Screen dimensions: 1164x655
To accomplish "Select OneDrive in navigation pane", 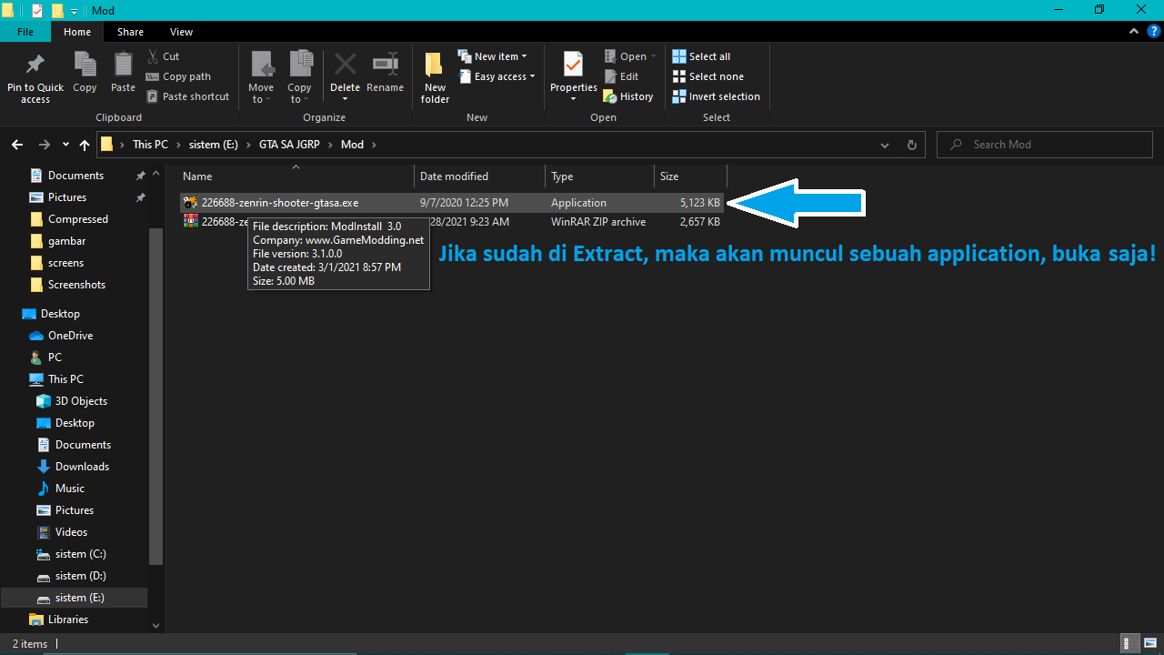I will point(70,336).
